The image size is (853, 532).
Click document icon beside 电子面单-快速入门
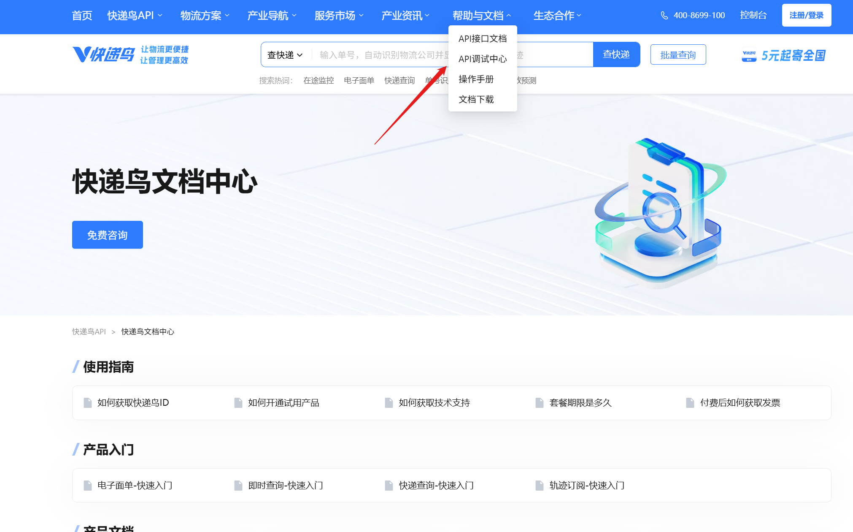(x=88, y=486)
